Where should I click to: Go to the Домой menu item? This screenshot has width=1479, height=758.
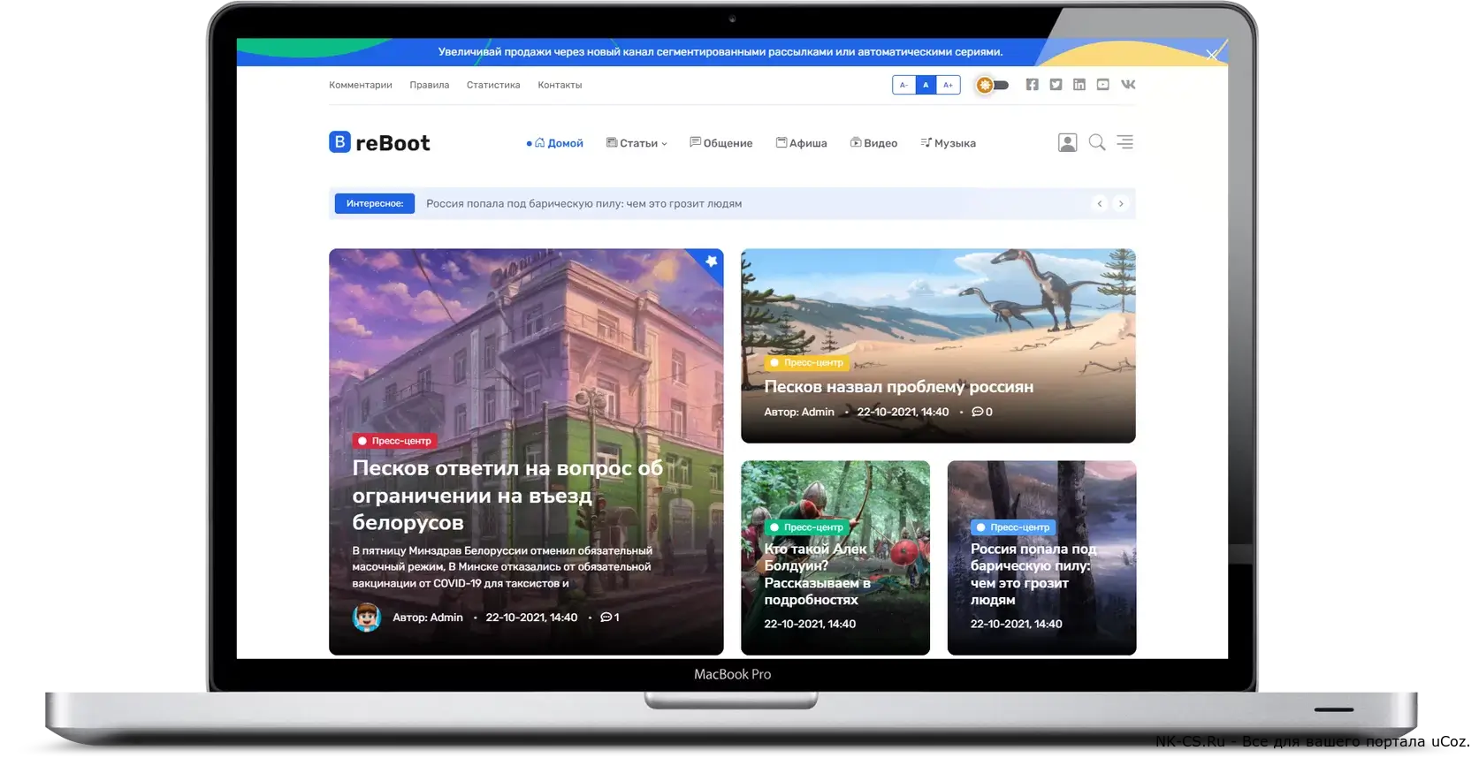tap(559, 143)
